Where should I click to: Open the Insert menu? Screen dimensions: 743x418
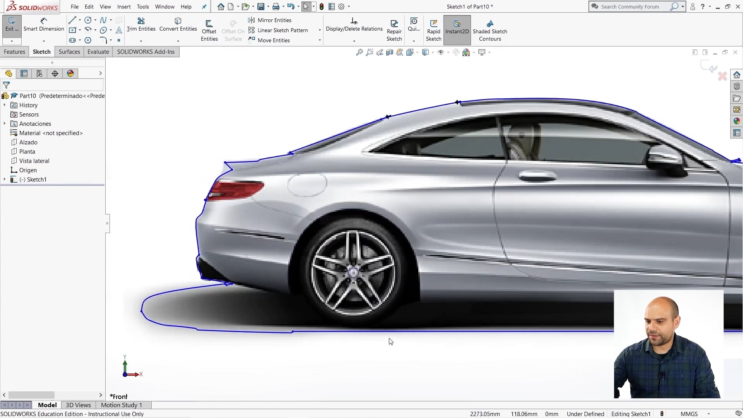tap(124, 7)
